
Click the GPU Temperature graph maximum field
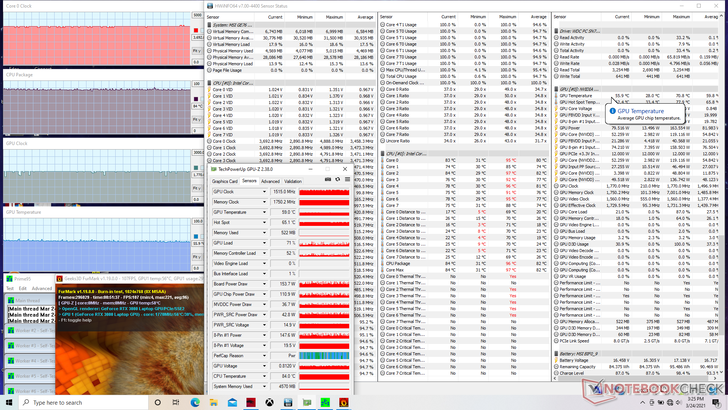pyautogui.click(x=198, y=221)
